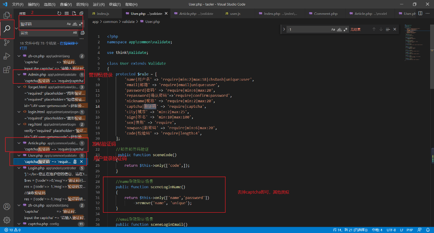Toggle Match Whole Word in editor find widget
The image size is (434, 233).
pyautogui.click(x=339, y=29)
